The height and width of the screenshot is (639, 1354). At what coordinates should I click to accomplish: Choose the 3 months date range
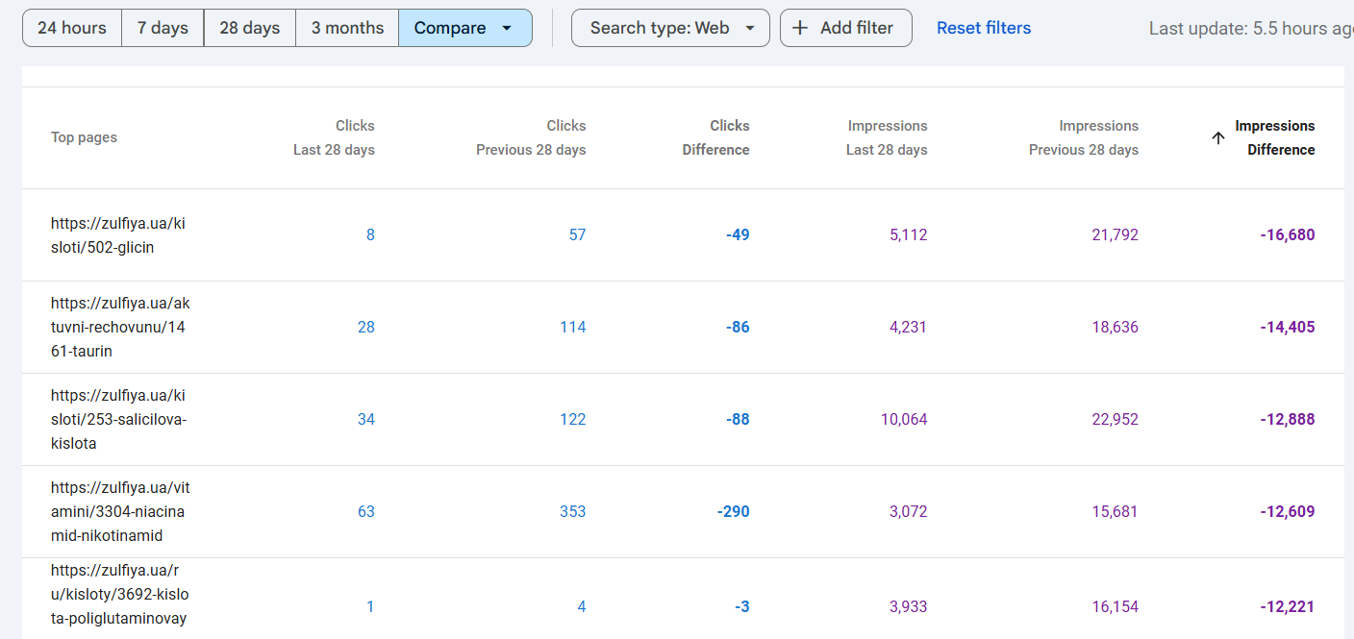(347, 28)
